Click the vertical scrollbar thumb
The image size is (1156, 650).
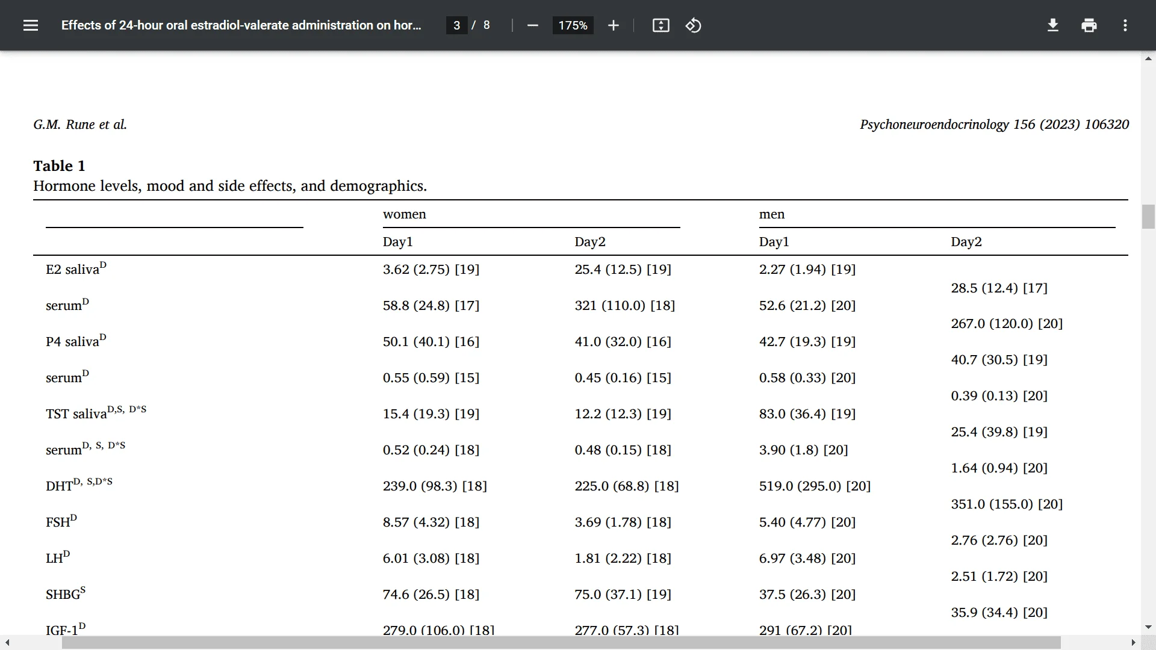pyautogui.click(x=1148, y=217)
